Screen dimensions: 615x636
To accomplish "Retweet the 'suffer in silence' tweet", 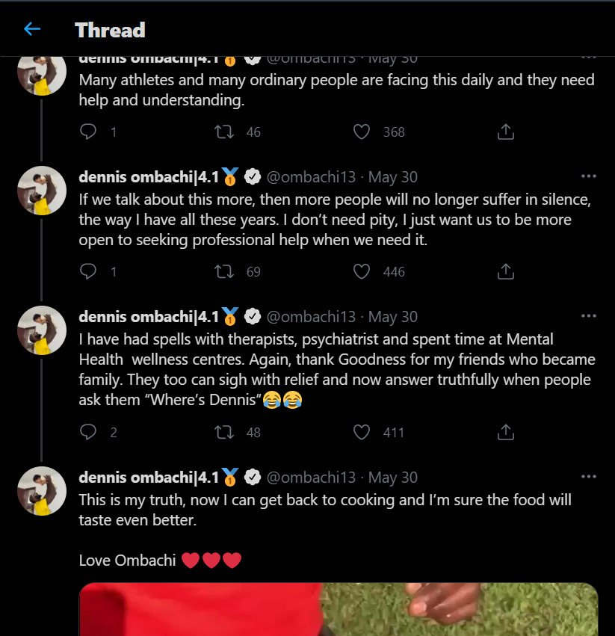I will [223, 271].
